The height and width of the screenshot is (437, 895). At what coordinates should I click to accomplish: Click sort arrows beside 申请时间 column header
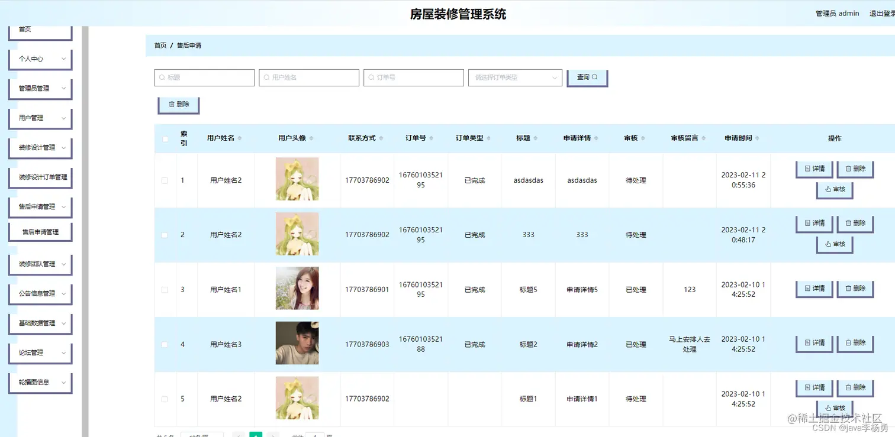tap(758, 138)
